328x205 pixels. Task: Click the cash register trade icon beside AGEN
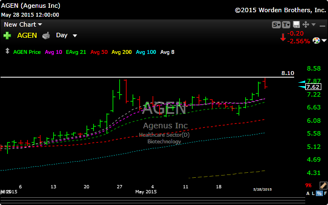coord(46,36)
